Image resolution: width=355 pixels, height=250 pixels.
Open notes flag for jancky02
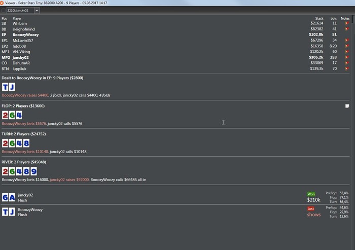coord(346,57)
